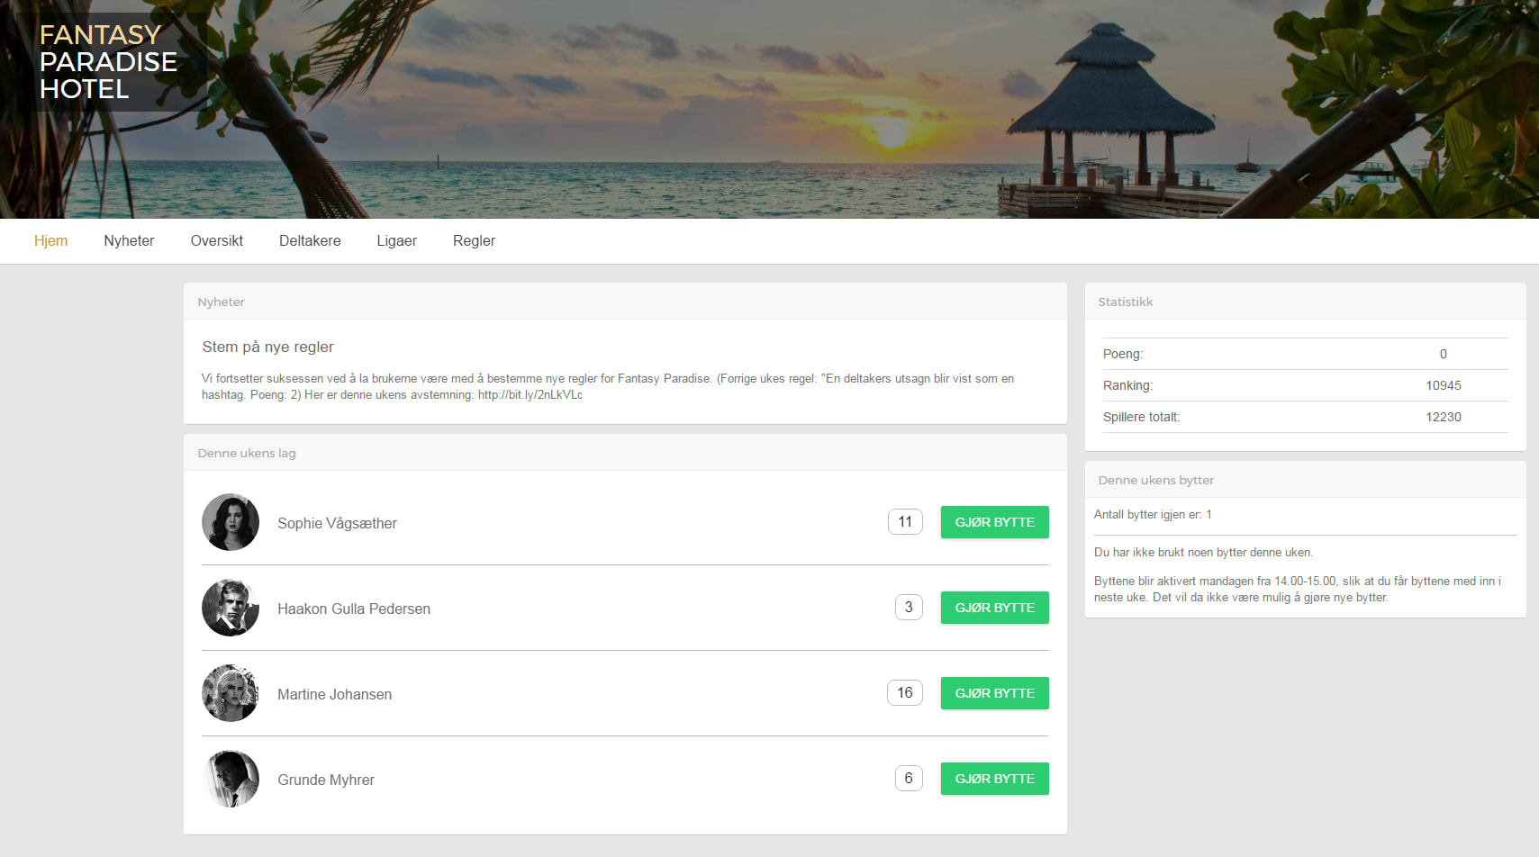Viewport: 1539px width, 857px height.
Task: Switch to the Oversikt page
Action: click(216, 241)
